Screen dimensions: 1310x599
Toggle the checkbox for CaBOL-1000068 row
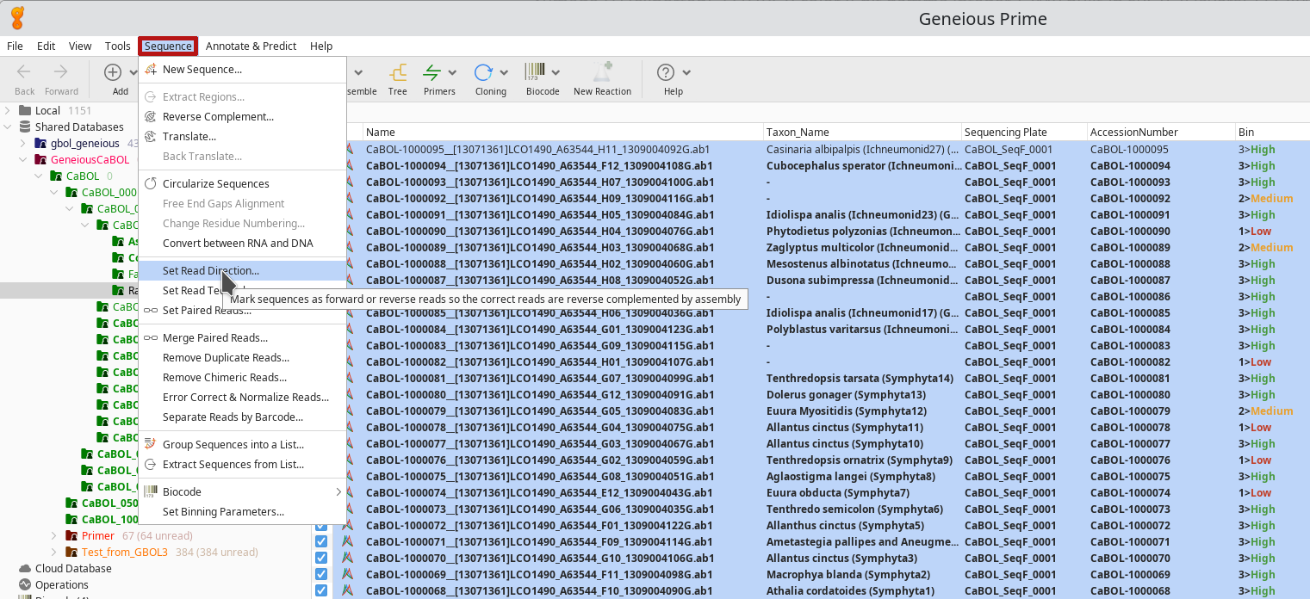click(x=321, y=590)
